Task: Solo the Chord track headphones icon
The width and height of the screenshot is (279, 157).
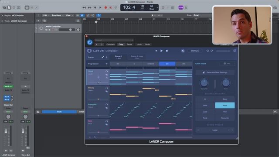Action: 106,72
